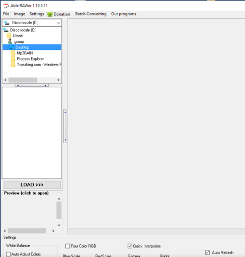Screen dimensions: 245x257
Task: Select Disco locale (C:) in folder tree
Action: tap(23, 30)
